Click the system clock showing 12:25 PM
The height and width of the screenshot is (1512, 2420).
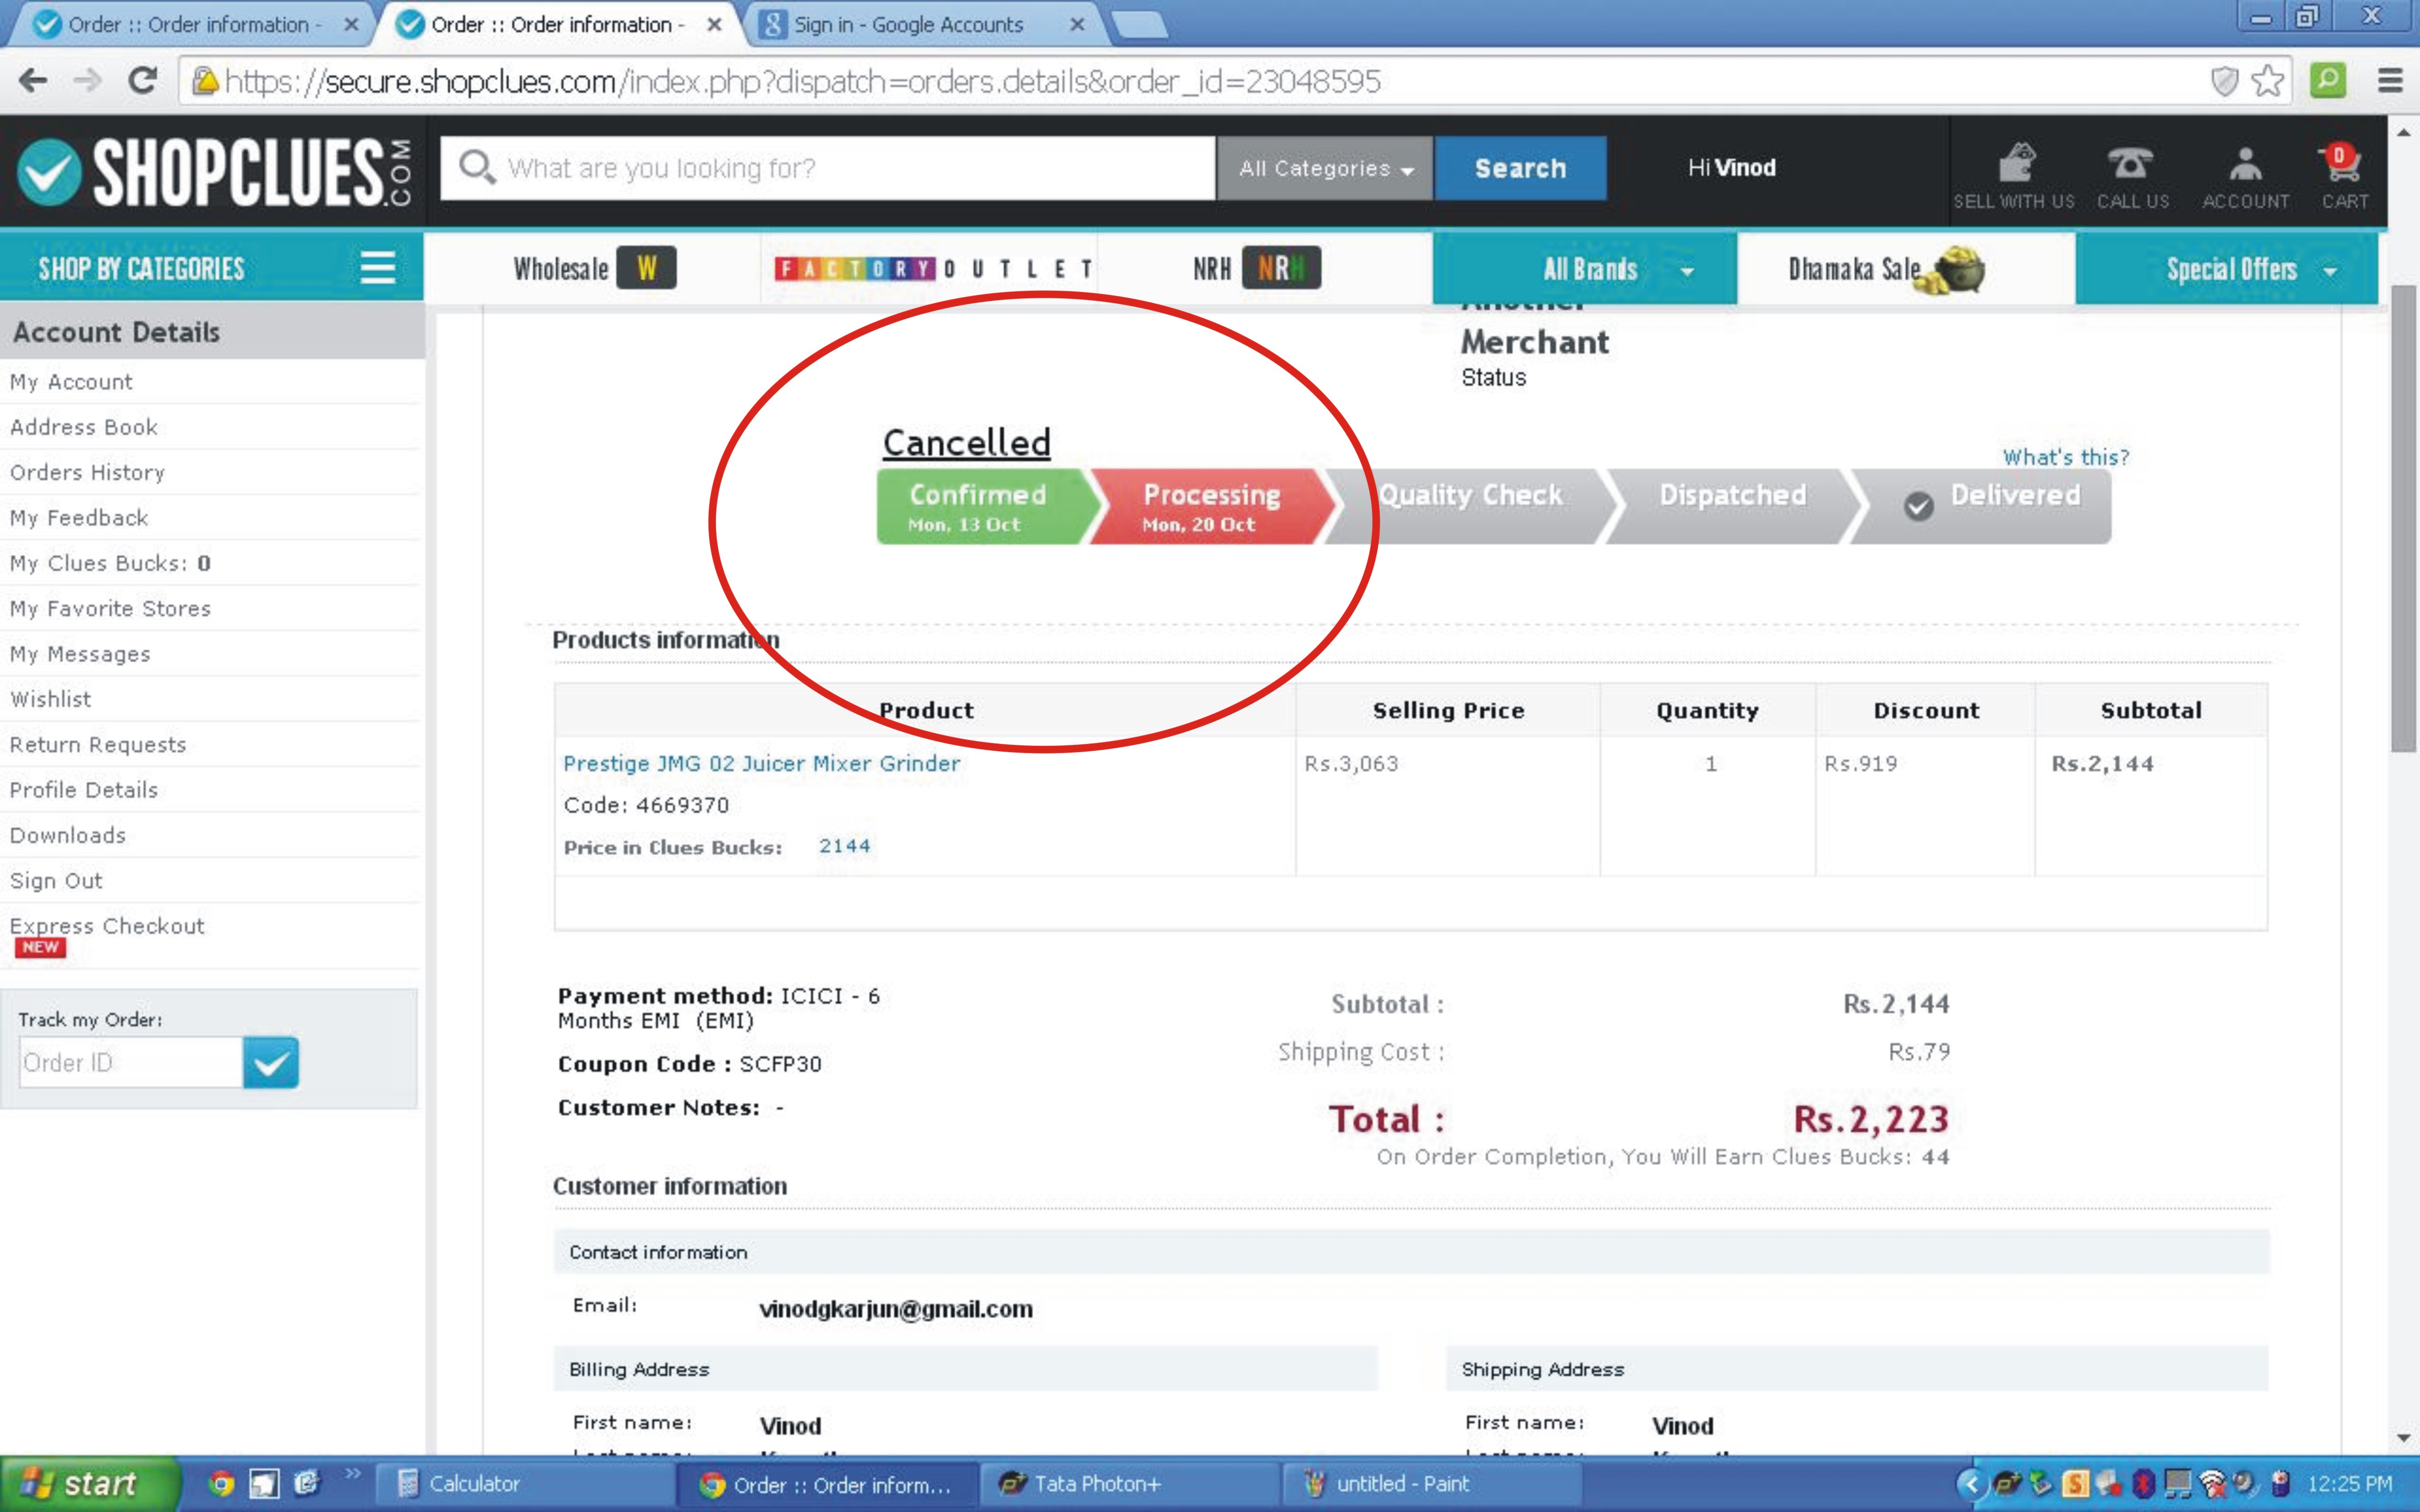pos(2349,1484)
